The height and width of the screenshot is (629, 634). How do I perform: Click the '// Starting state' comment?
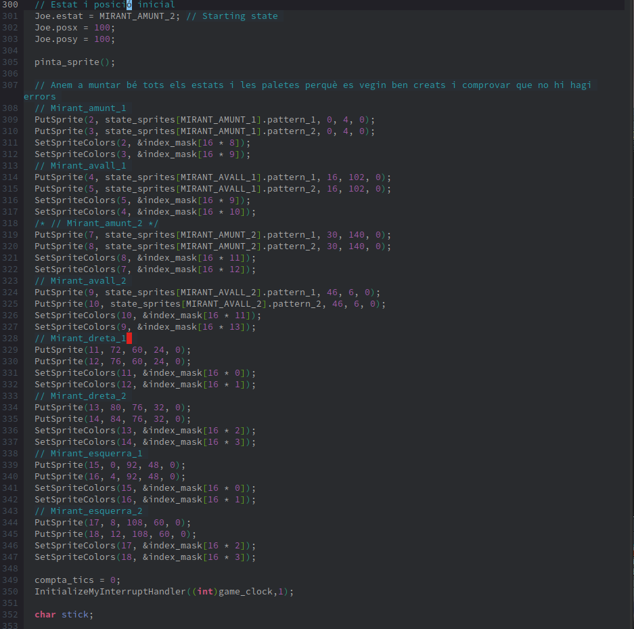click(x=232, y=16)
